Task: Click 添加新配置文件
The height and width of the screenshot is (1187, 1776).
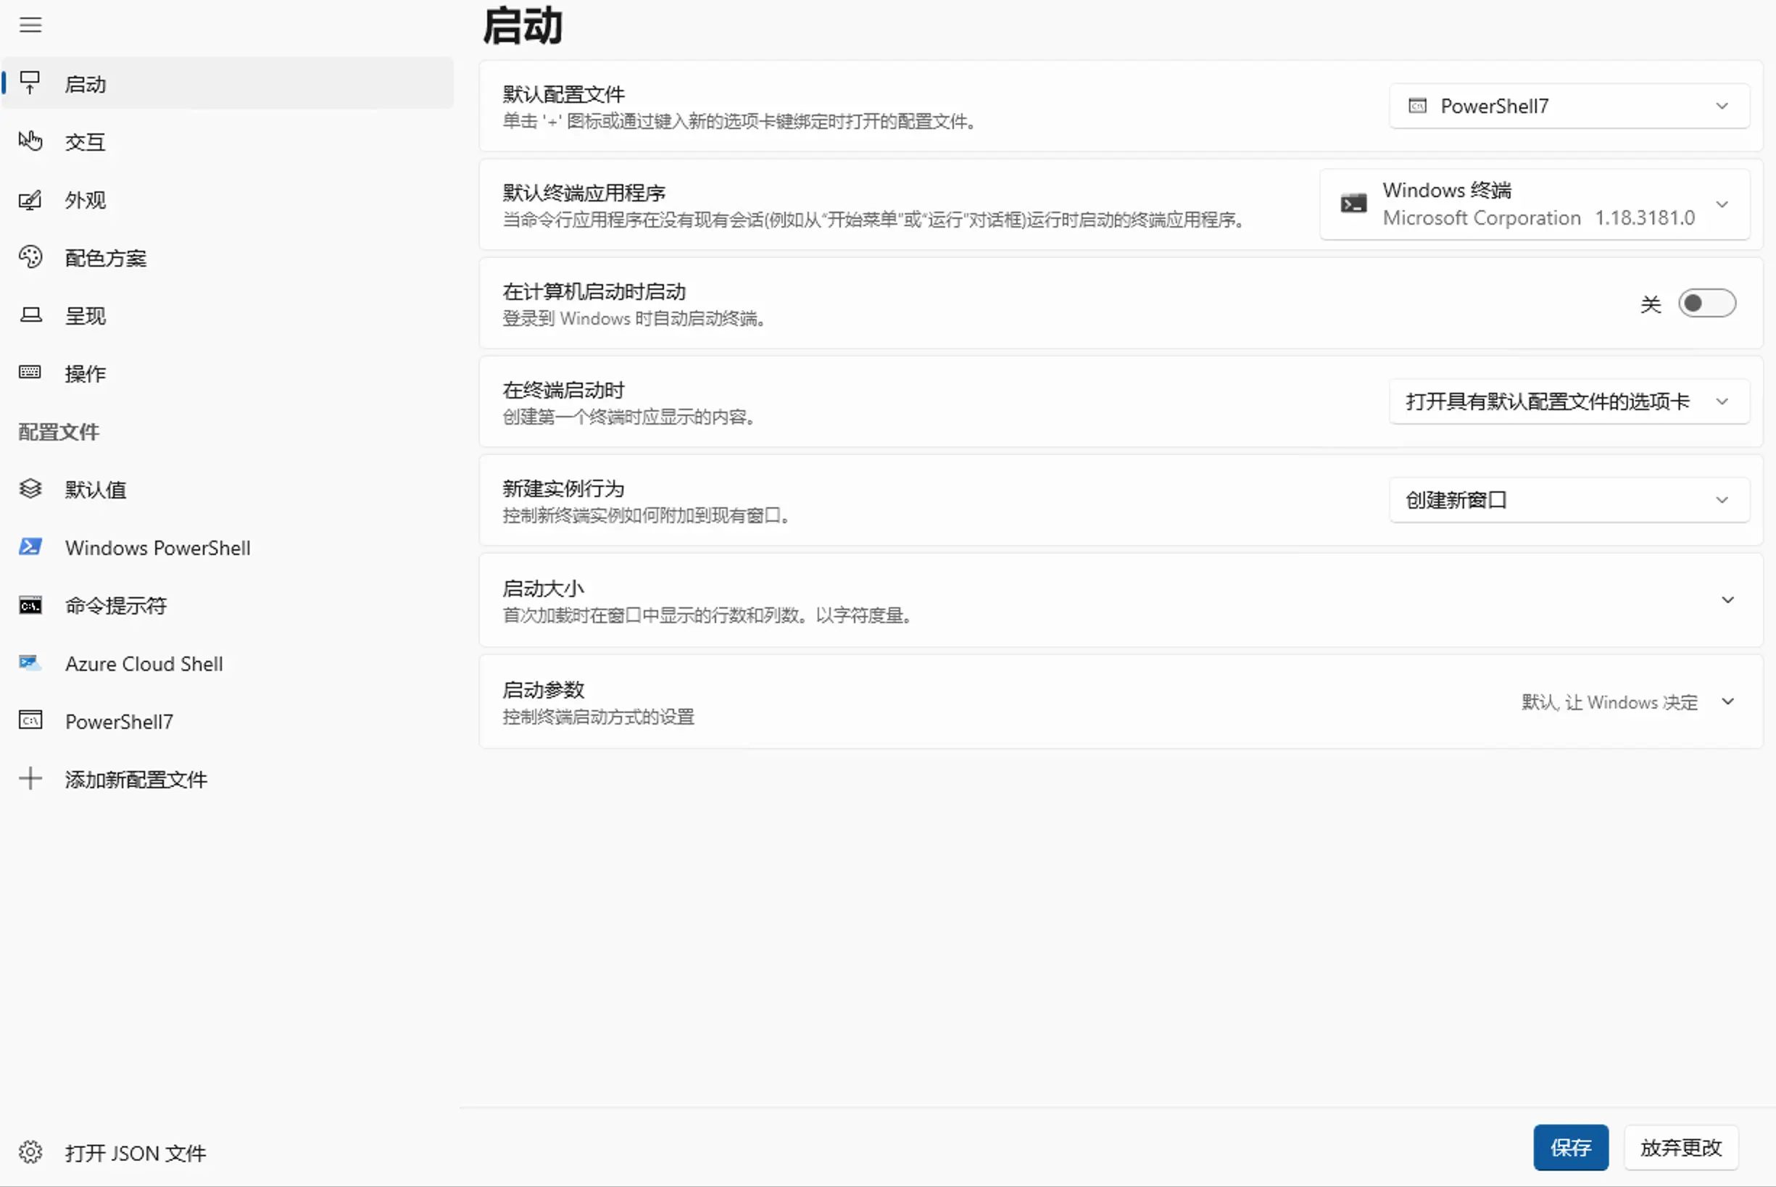Action: point(228,779)
